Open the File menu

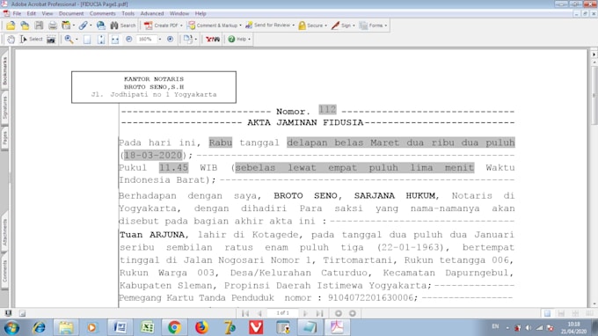coord(17,13)
